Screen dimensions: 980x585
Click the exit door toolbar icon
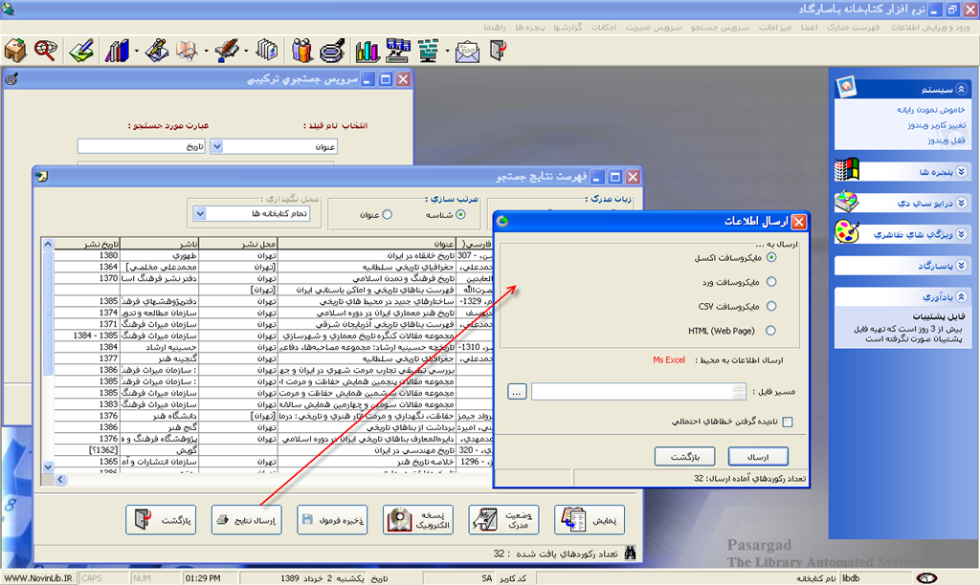click(497, 50)
